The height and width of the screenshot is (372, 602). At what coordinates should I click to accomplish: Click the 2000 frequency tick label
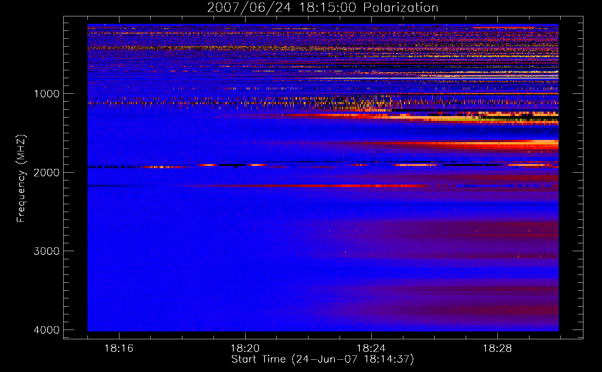coord(47,172)
